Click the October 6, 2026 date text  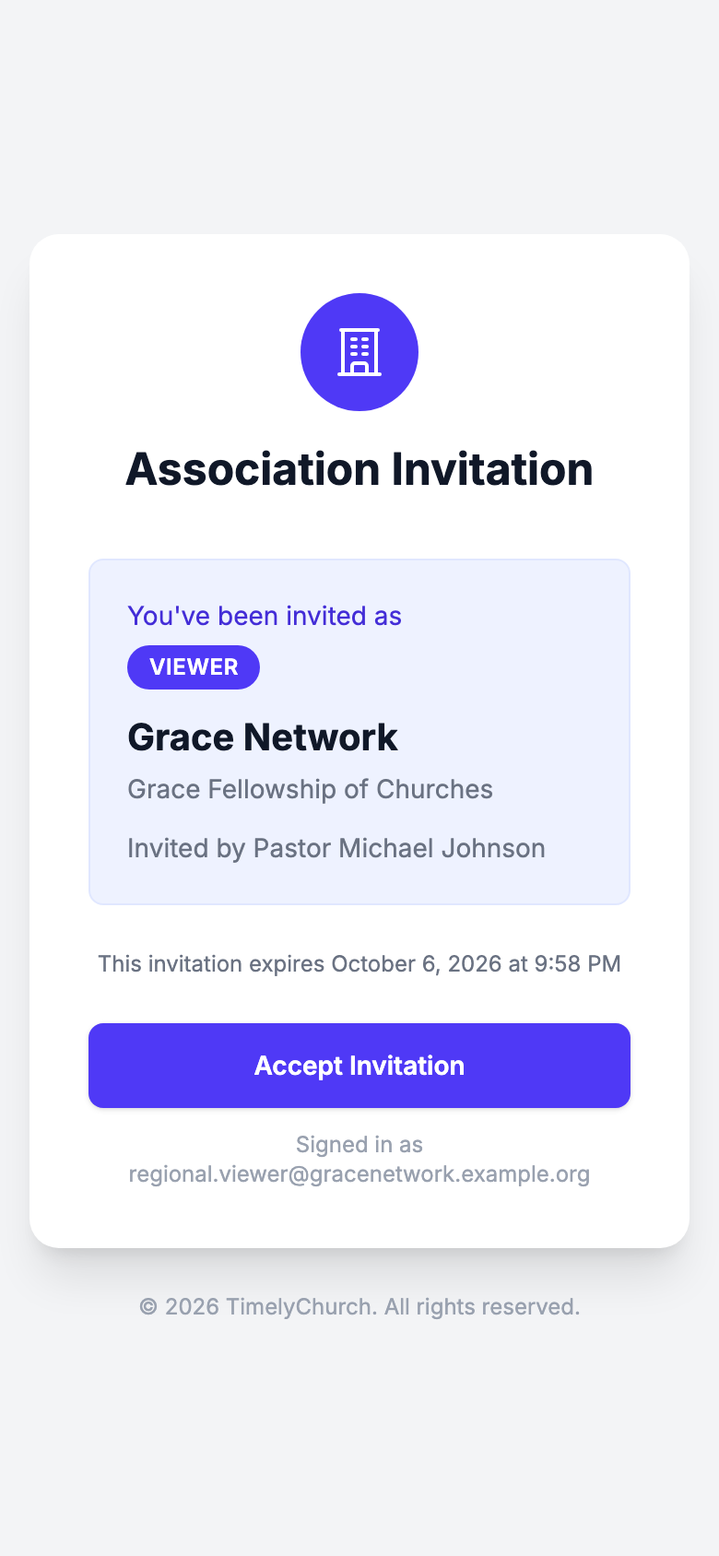pyautogui.click(x=417, y=964)
